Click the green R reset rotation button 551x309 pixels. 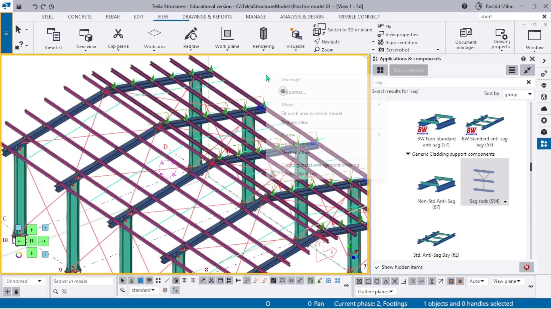pyautogui.click(x=32, y=241)
